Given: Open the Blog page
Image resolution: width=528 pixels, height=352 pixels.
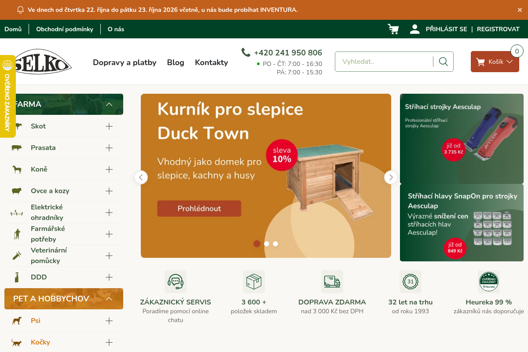Looking at the screenshot, I should pyautogui.click(x=176, y=62).
